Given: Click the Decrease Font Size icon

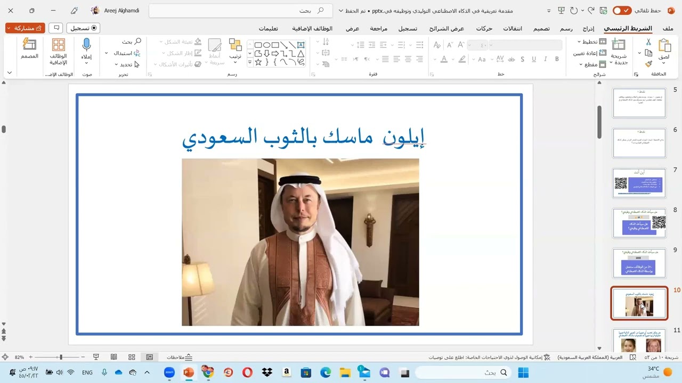Looking at the screenshot, I should point(450,45).
